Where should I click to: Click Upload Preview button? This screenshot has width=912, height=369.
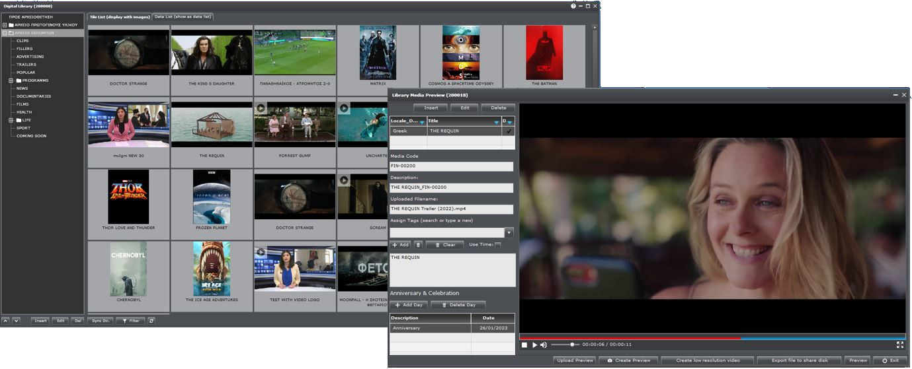(x=575, y=360)
